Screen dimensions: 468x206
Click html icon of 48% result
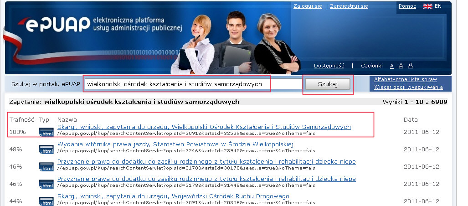[46, 149]
